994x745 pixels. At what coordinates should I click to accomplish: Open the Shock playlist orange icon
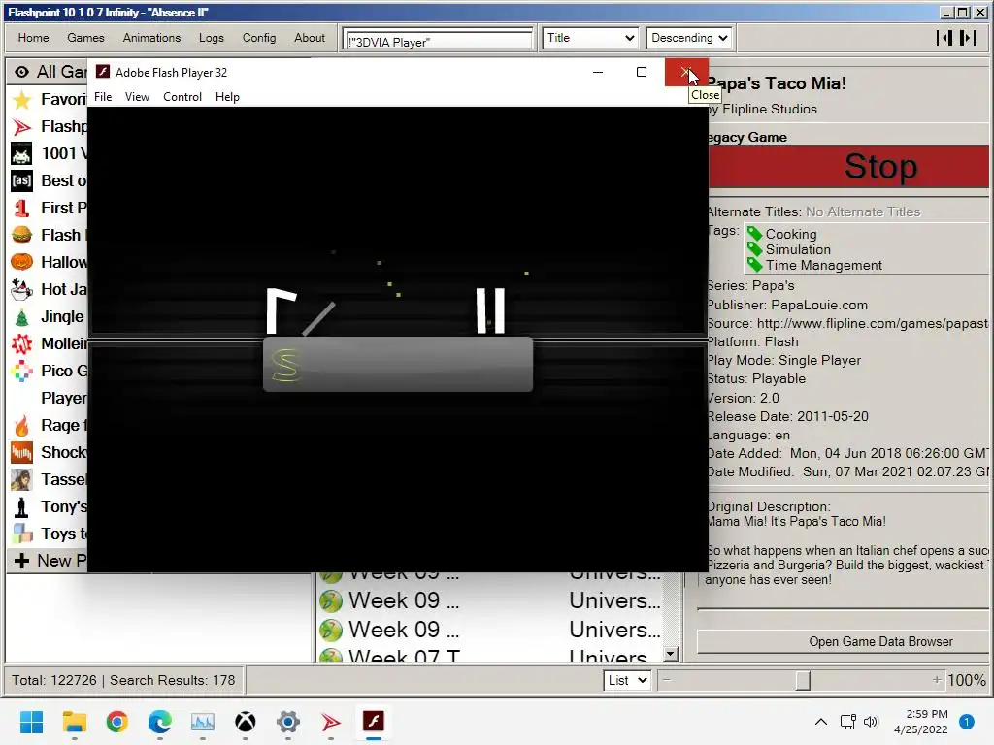point(21,452)
